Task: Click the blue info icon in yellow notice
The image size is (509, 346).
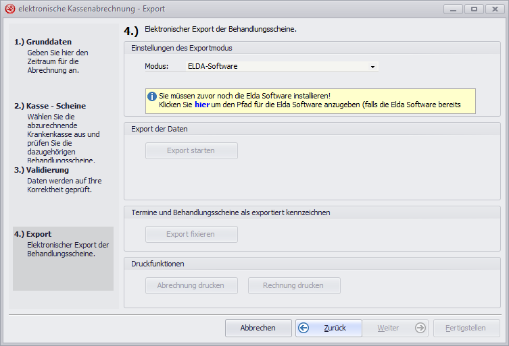Action: pos(152,96)
